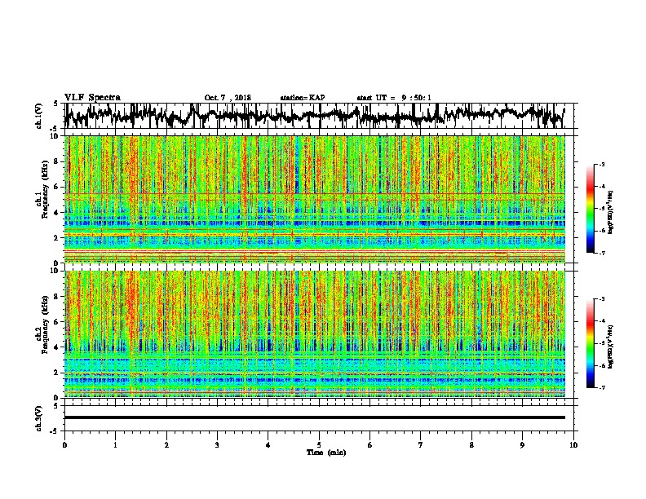This screenshot has width=646, height=499.
Task: Click the 5 V tick of ch.1(V) axis
Action: click(x=55, y=104)
